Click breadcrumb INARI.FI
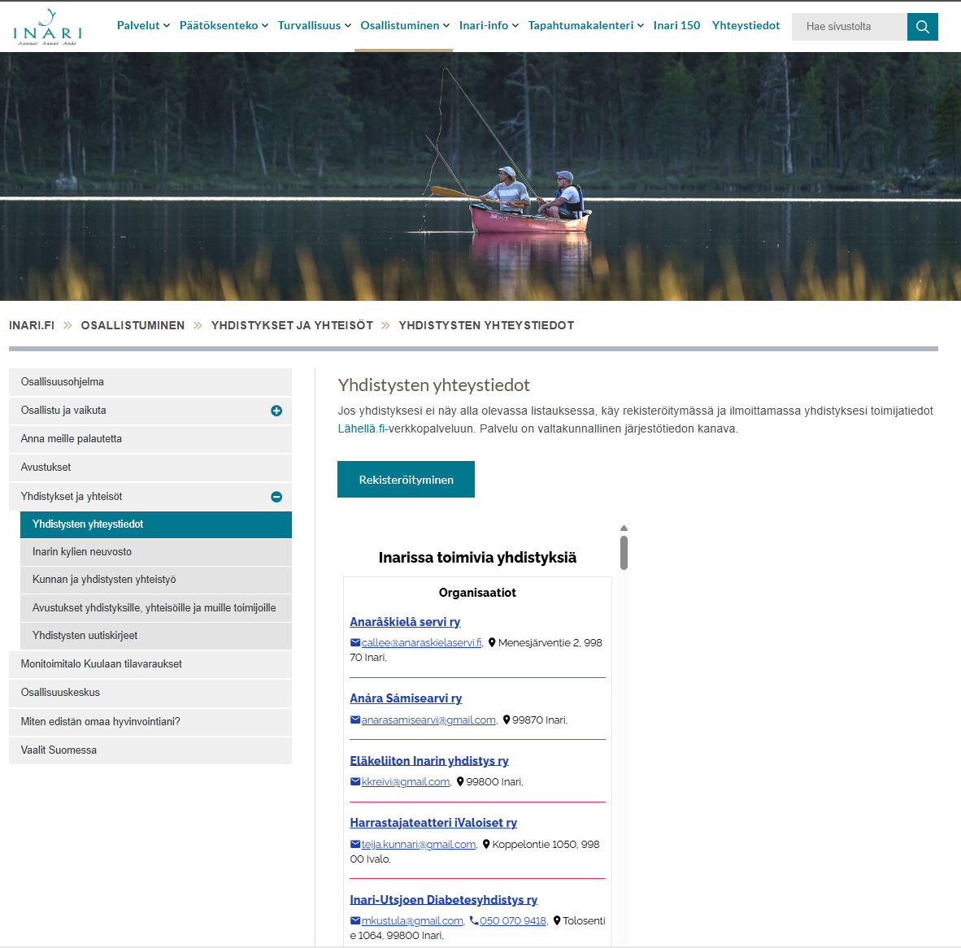The image size is (961, 948). (32, 325)
